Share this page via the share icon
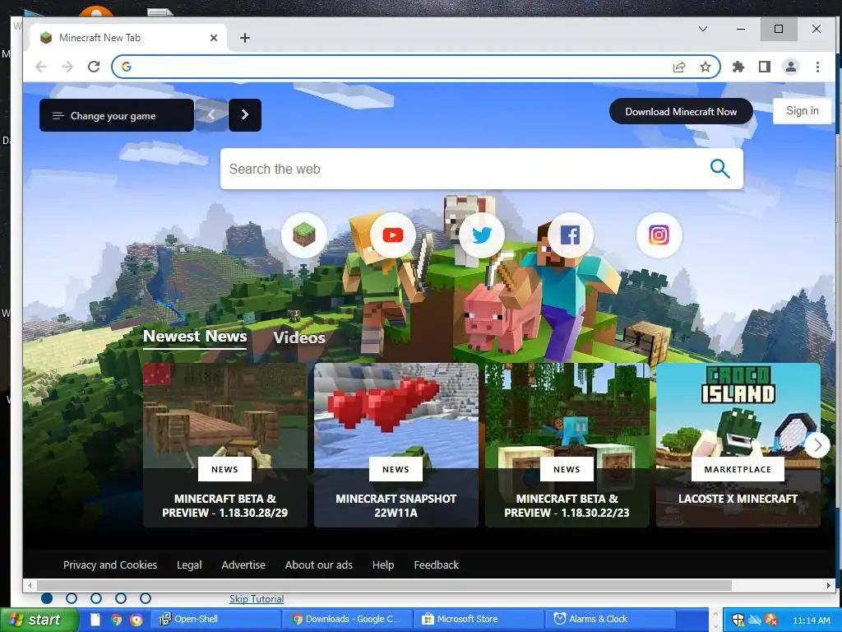 coord(678,67)
